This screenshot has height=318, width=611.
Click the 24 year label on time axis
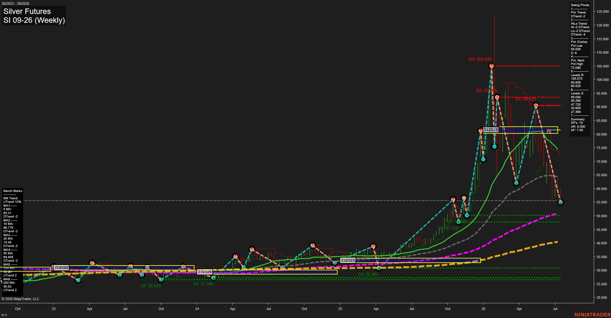tap(197, 309)
